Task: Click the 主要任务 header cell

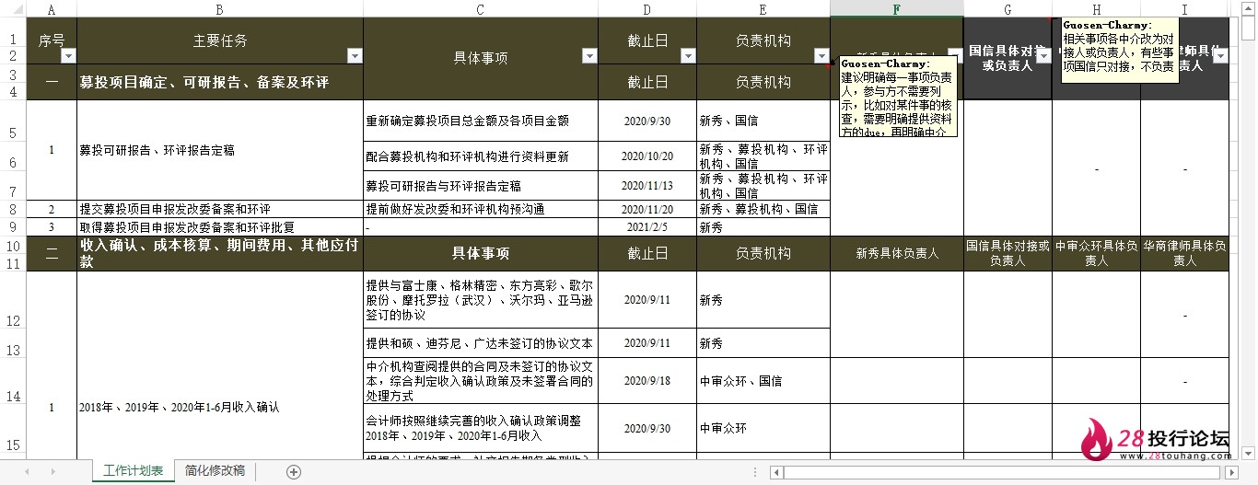Action: click(220, 40)
